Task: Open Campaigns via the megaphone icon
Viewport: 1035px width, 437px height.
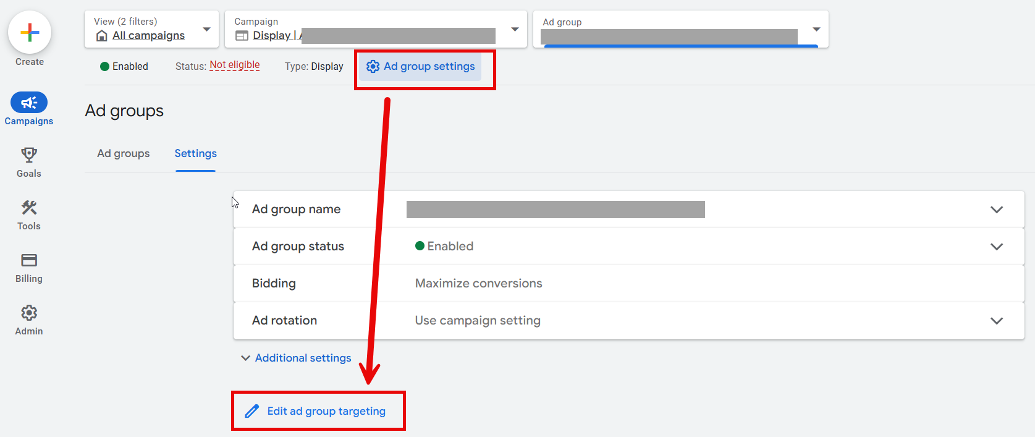Action: coord(29,103)
